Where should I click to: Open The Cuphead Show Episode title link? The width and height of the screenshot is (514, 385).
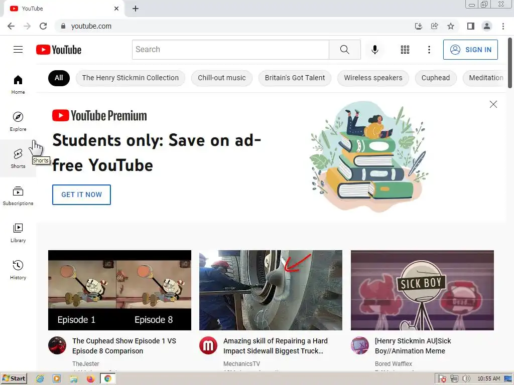pyautogui.click(x=124, y=346)
